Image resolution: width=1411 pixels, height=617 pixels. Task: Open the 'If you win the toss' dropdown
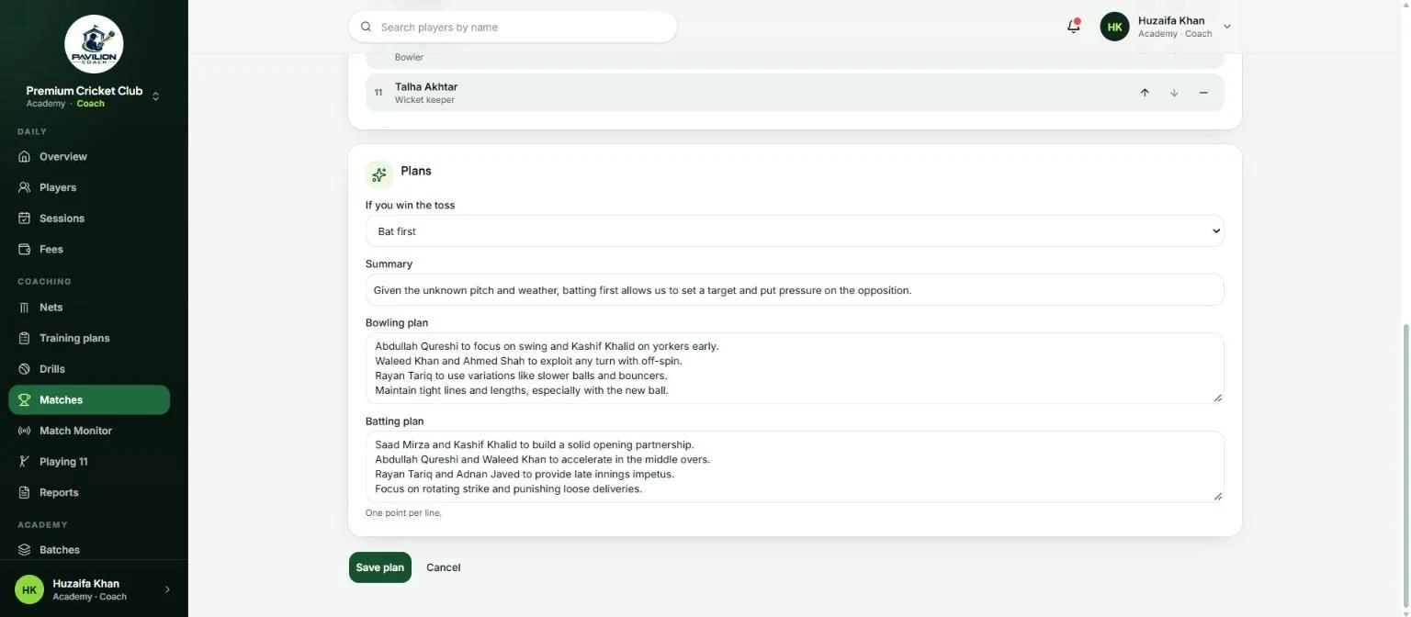795,231
